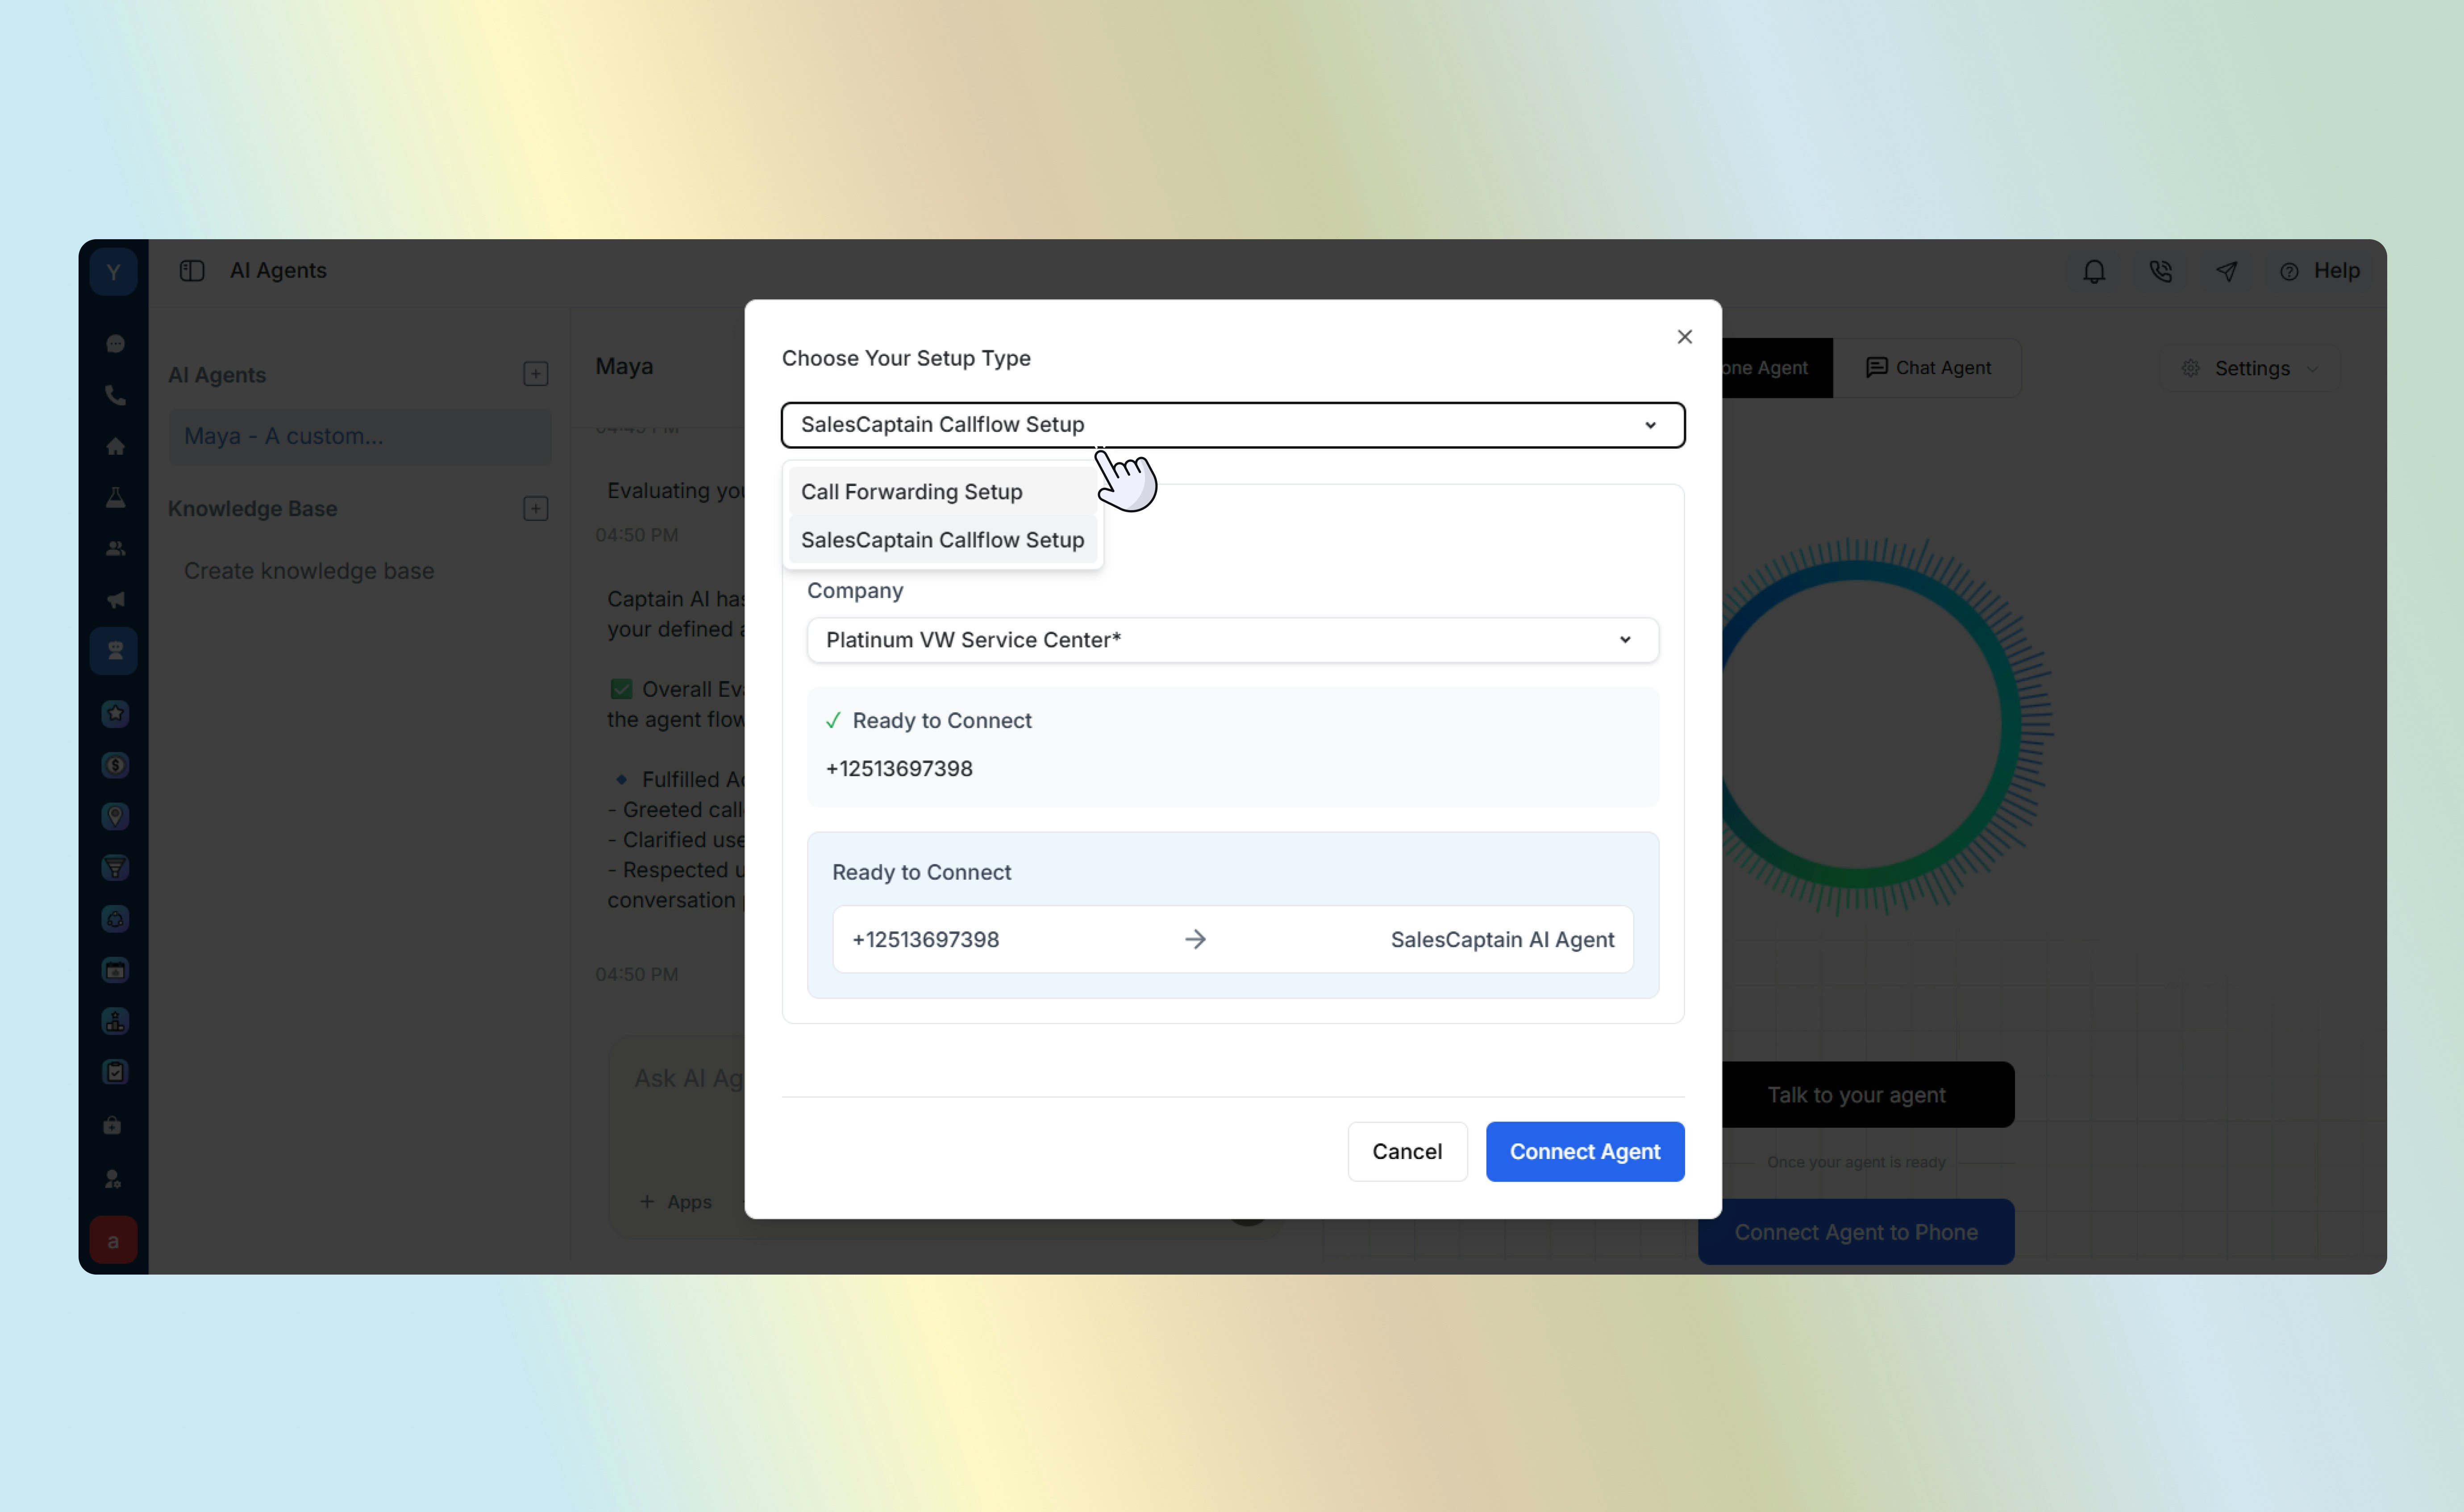Open notifications bell icon
Viewport: 2464px width, 1512px height.
(2094, 271)
